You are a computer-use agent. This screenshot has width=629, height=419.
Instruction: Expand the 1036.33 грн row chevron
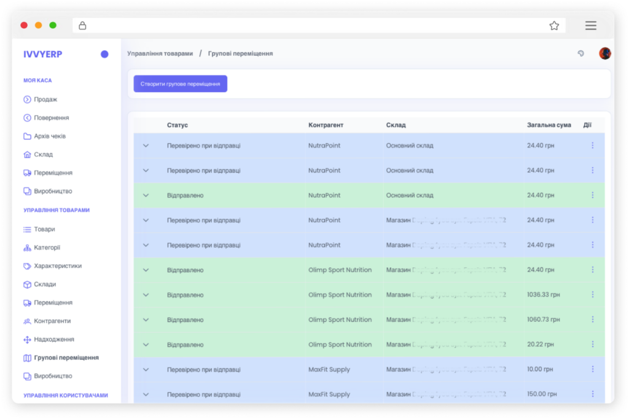(146, 295)
